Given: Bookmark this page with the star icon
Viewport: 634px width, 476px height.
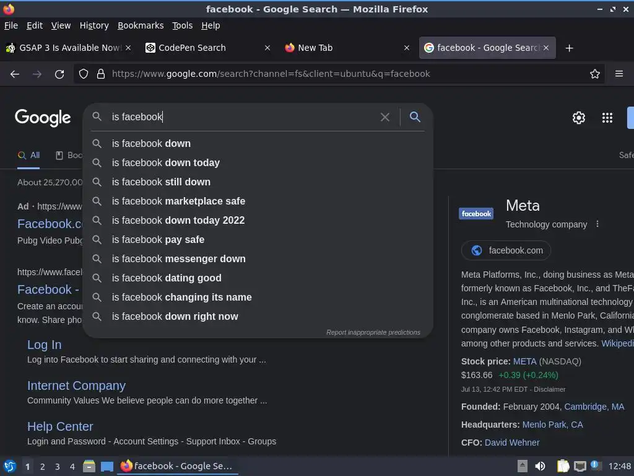Looking at the screenshot, I should point(594,74).
